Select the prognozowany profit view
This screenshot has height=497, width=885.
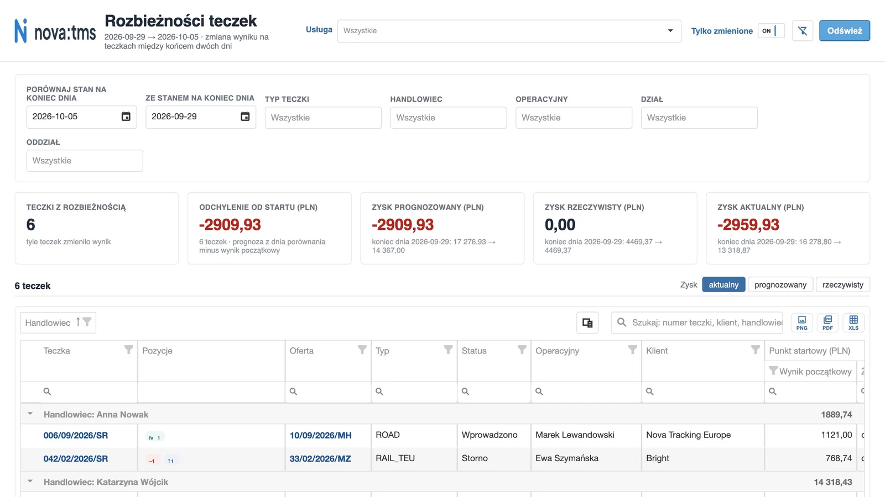tap(780, 285)
